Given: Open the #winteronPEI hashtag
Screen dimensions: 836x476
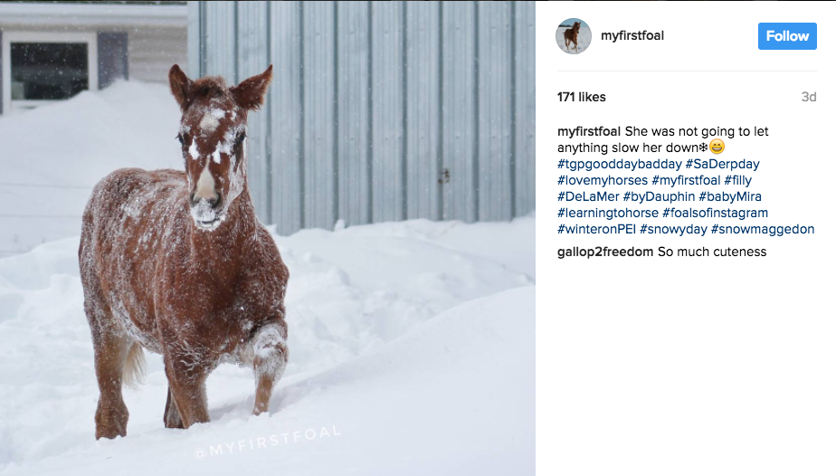Looking at the screenshot, I should tap(596, 229).
